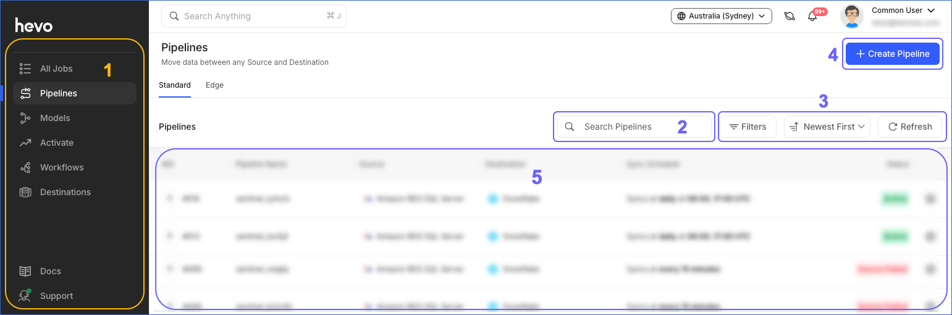The image size is (952, 315).
Task: Click the sort order icon beside Newest First
Action: coord(794,127)
